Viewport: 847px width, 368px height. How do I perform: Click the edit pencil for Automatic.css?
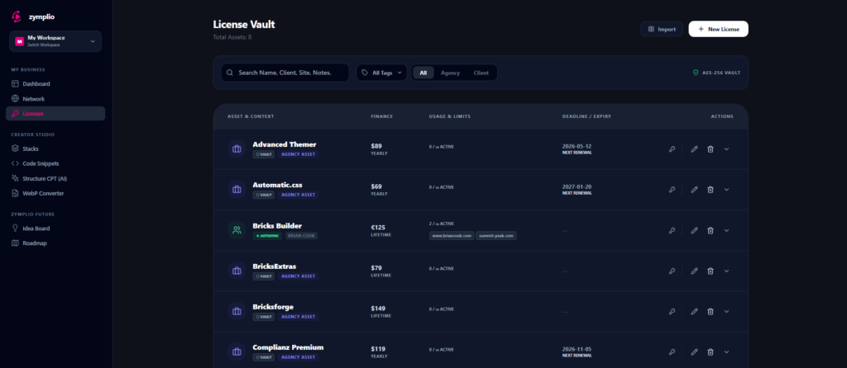click(694, 190)
